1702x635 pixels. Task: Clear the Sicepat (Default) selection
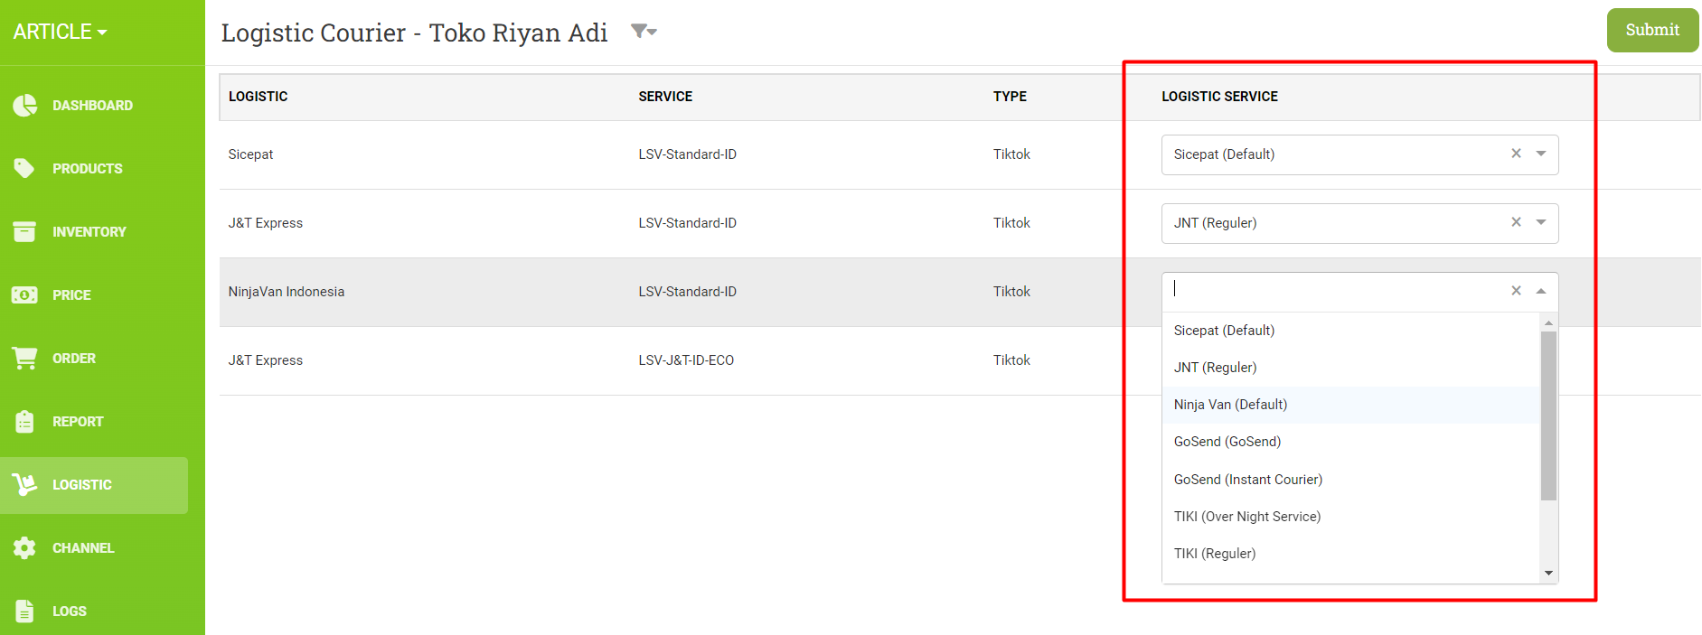(x=1516, y=154)
